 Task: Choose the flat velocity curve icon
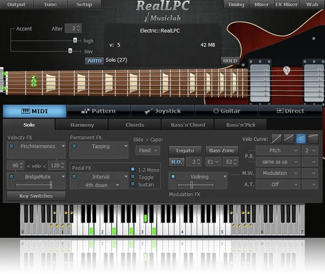click(x=314, y=139)
